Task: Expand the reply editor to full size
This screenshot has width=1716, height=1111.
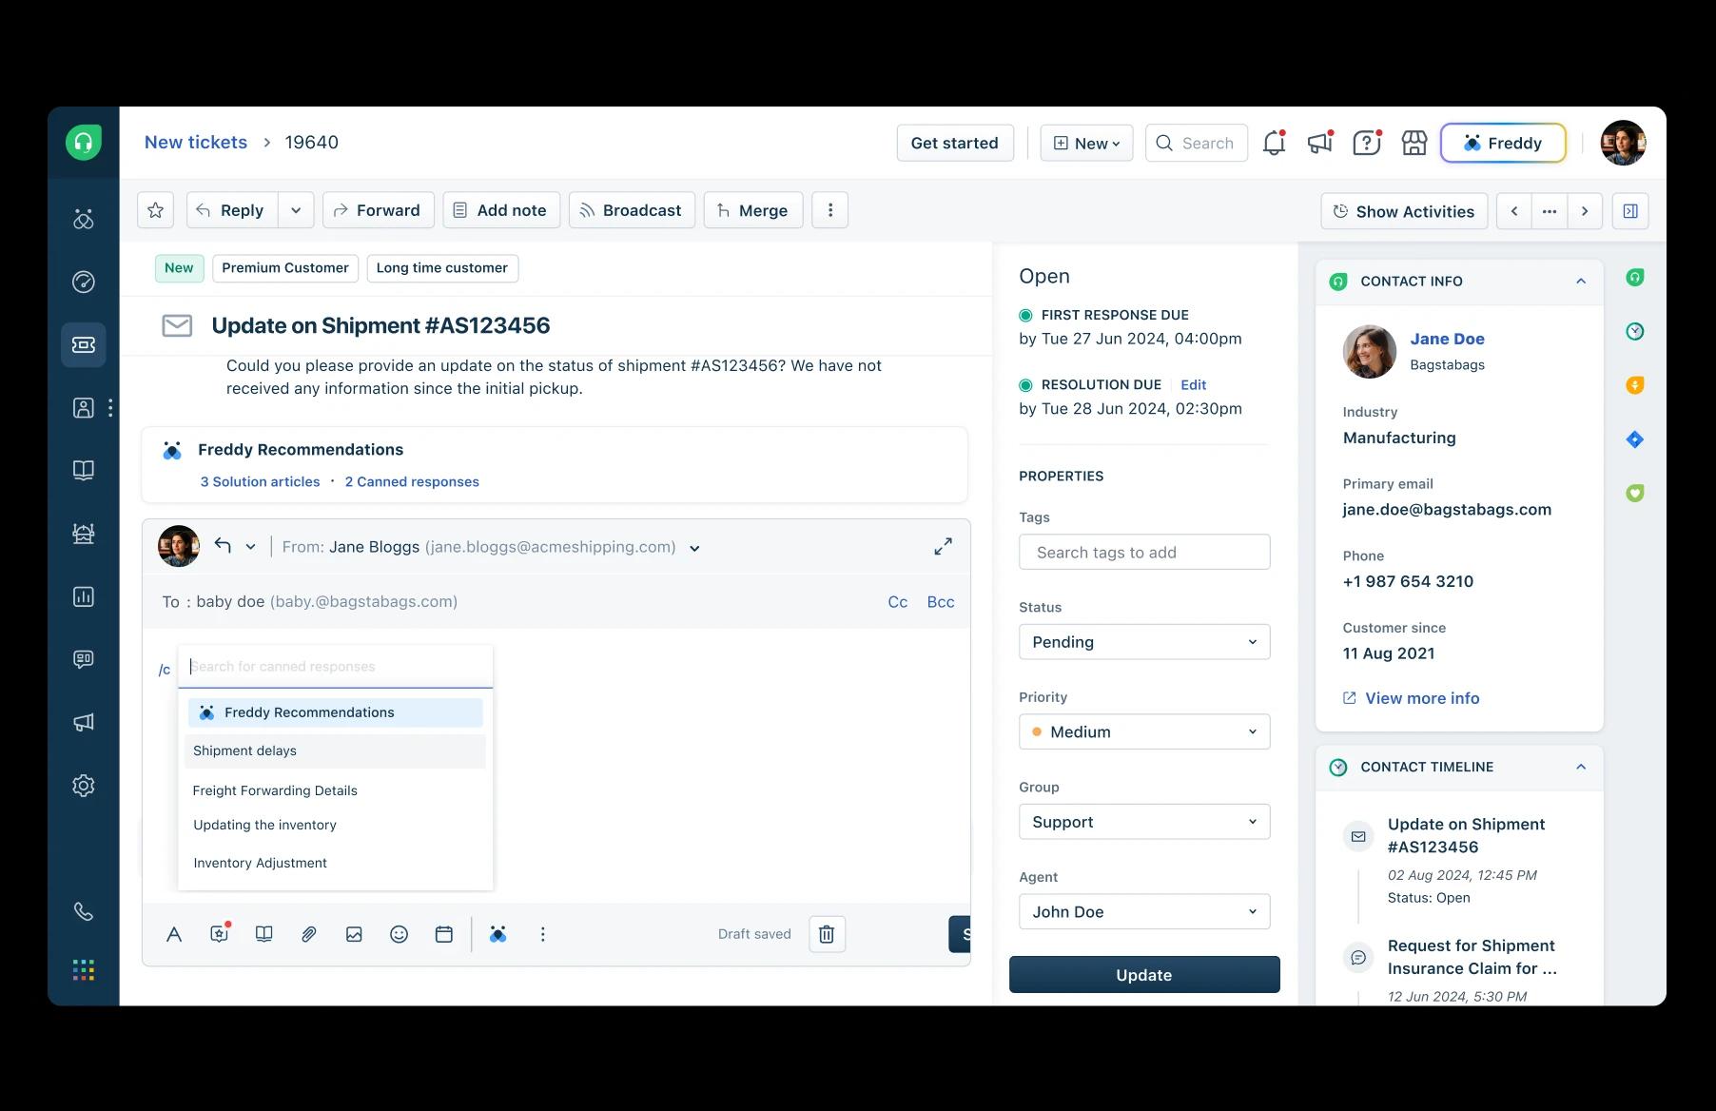Action: click(x=943, y=546)
